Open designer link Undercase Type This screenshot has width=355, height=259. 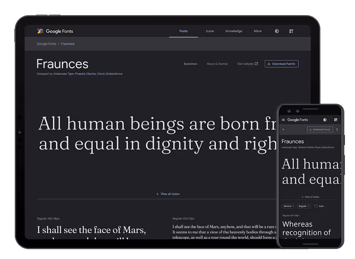(63, 74)
